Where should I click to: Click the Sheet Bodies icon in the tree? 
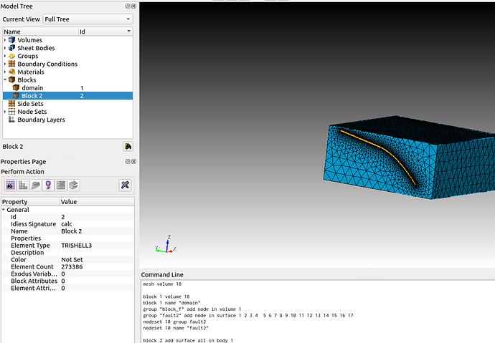click(x=11, y=47)
